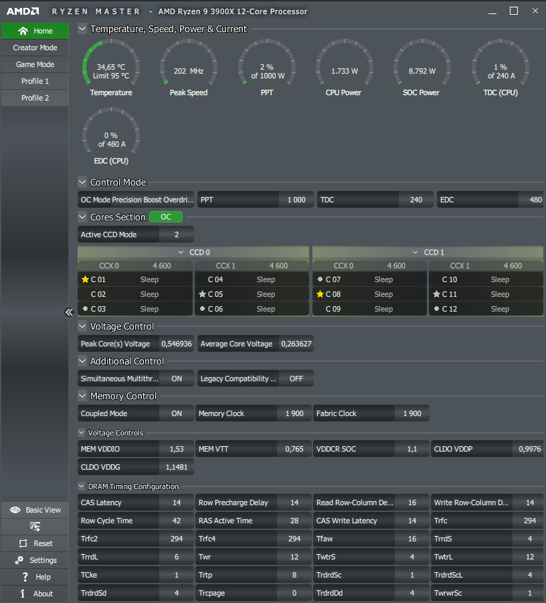
Task: Click the PPT 1 000 value field
Action: click(x=296, y=200)
